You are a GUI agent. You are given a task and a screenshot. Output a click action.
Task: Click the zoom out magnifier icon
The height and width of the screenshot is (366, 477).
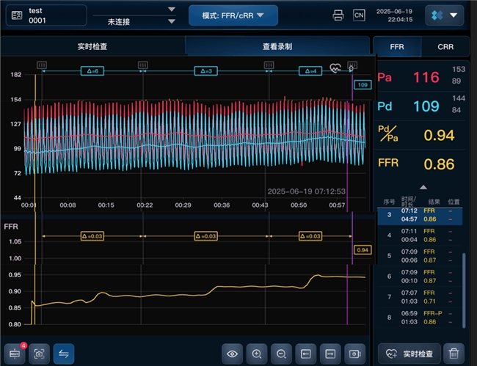pyautogui.click(x=280, y=354)
